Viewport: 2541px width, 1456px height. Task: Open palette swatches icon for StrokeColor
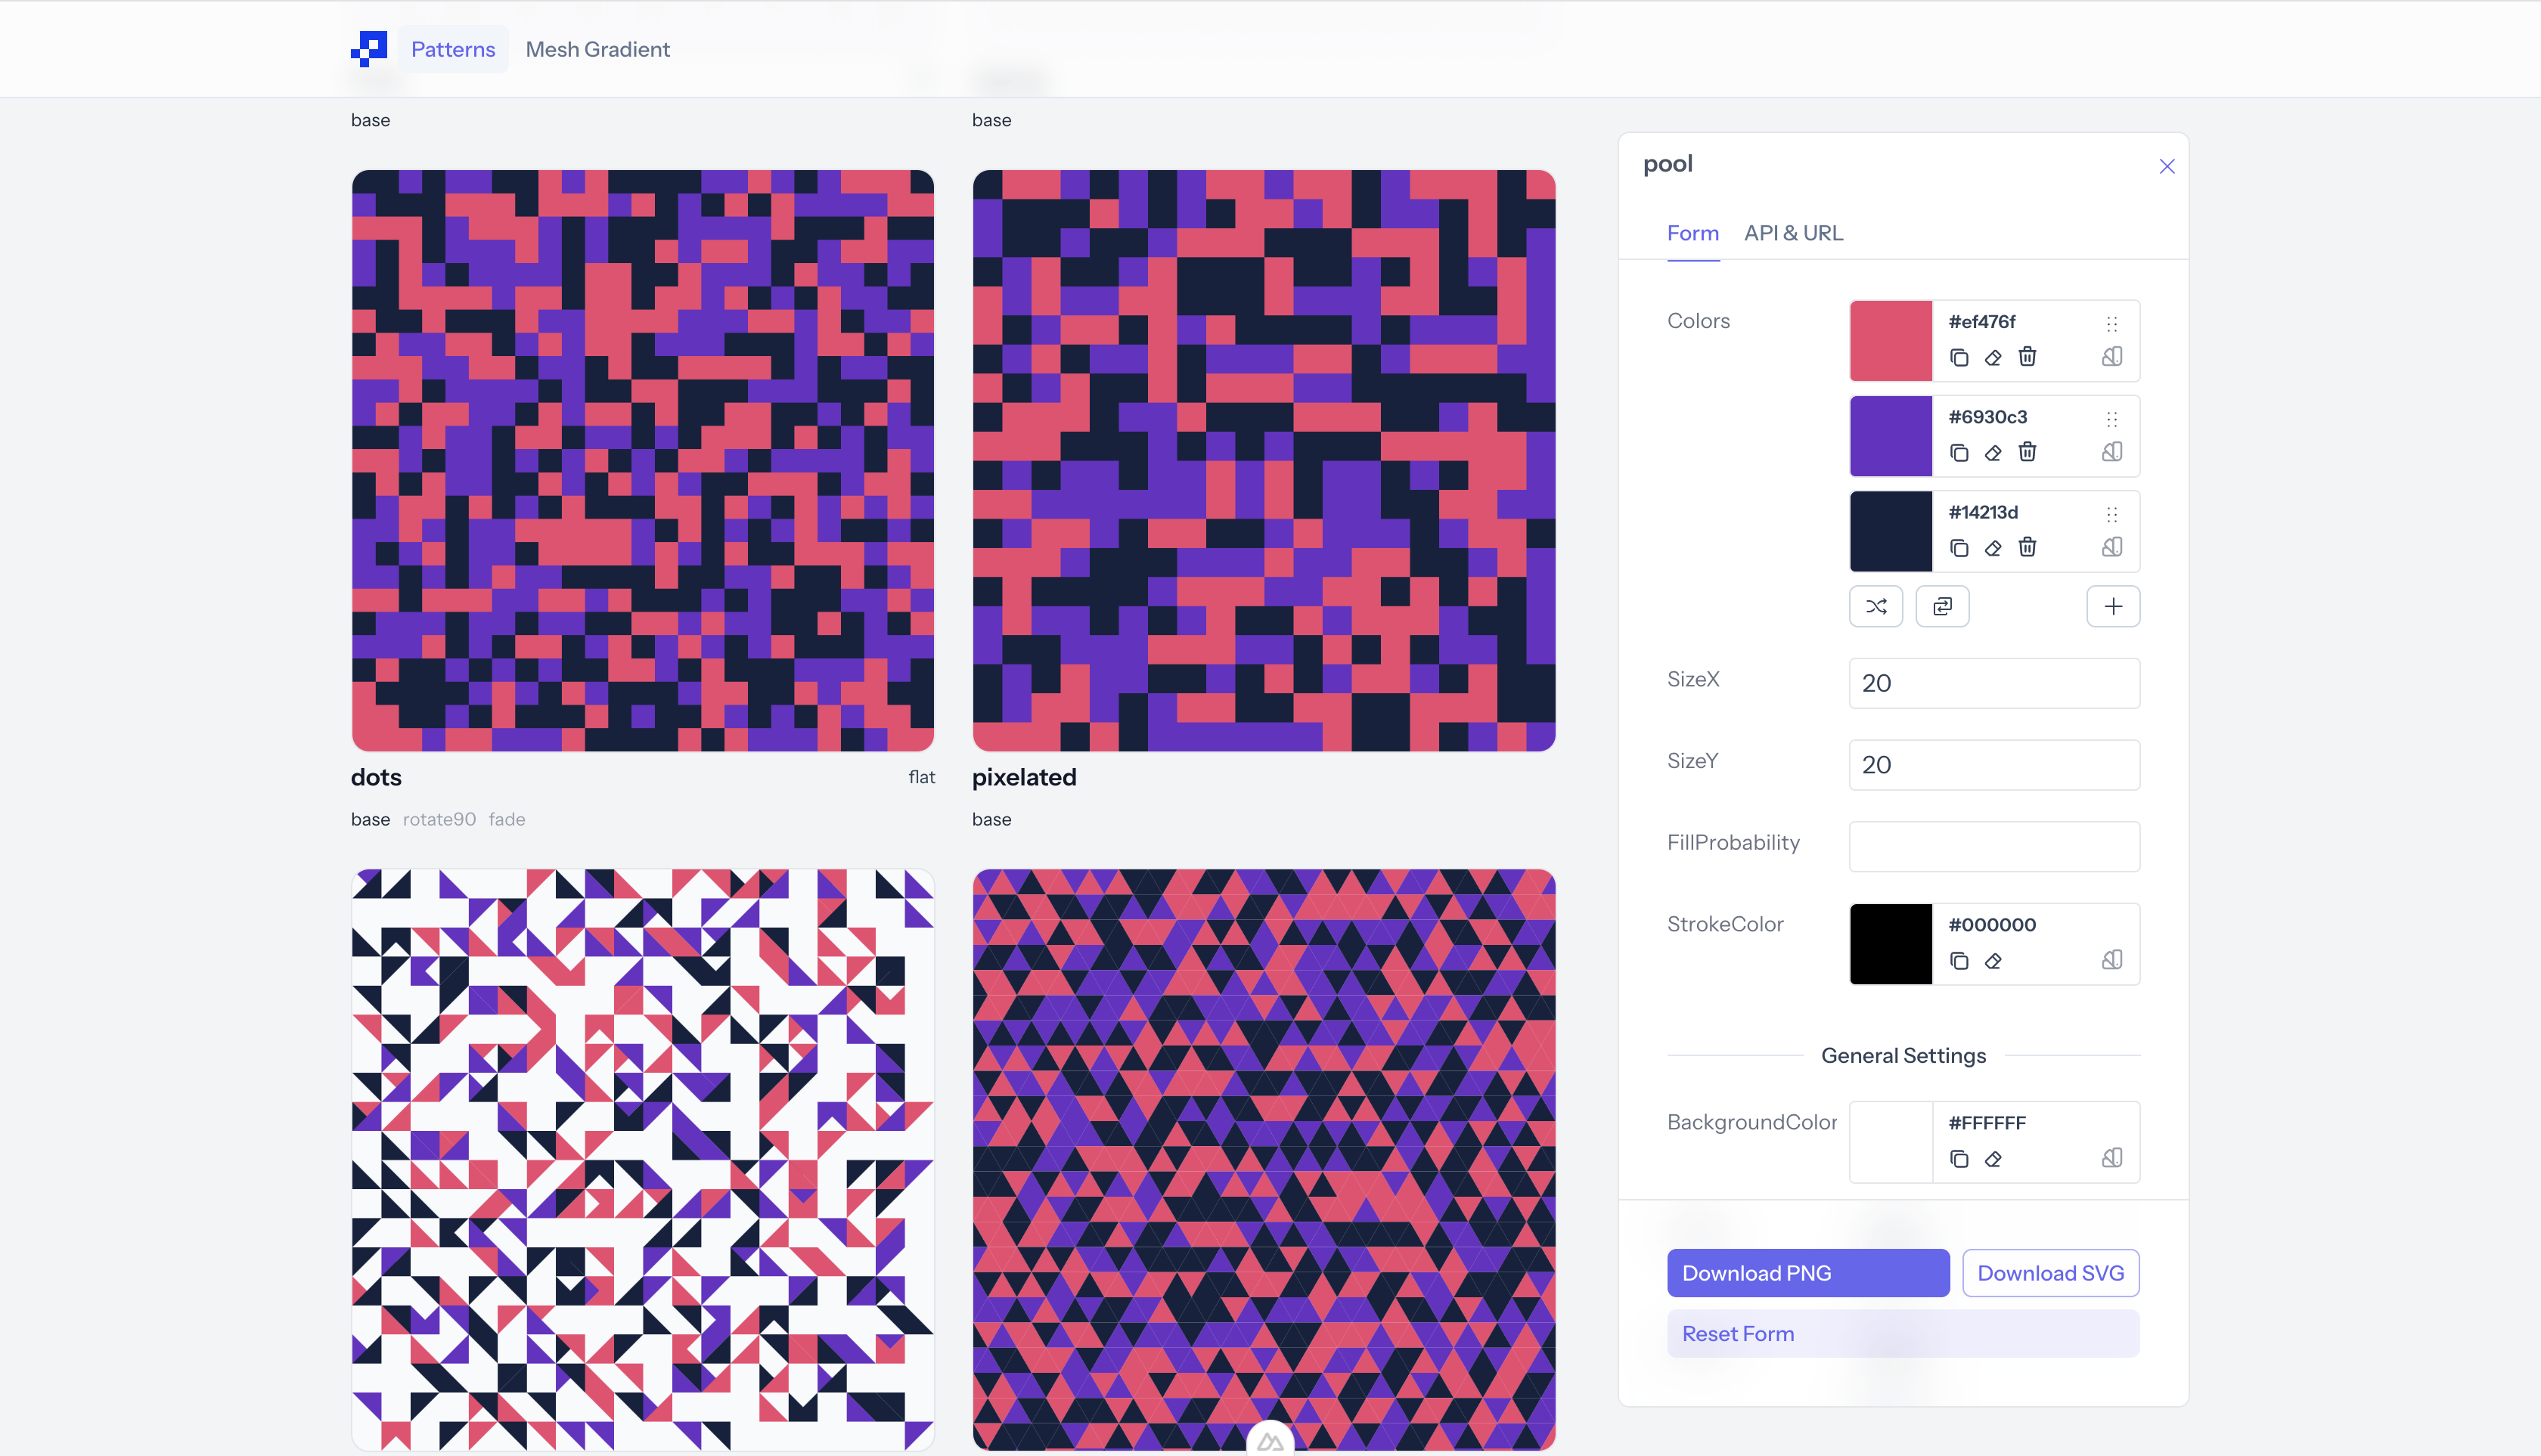tap(2112, 960)
